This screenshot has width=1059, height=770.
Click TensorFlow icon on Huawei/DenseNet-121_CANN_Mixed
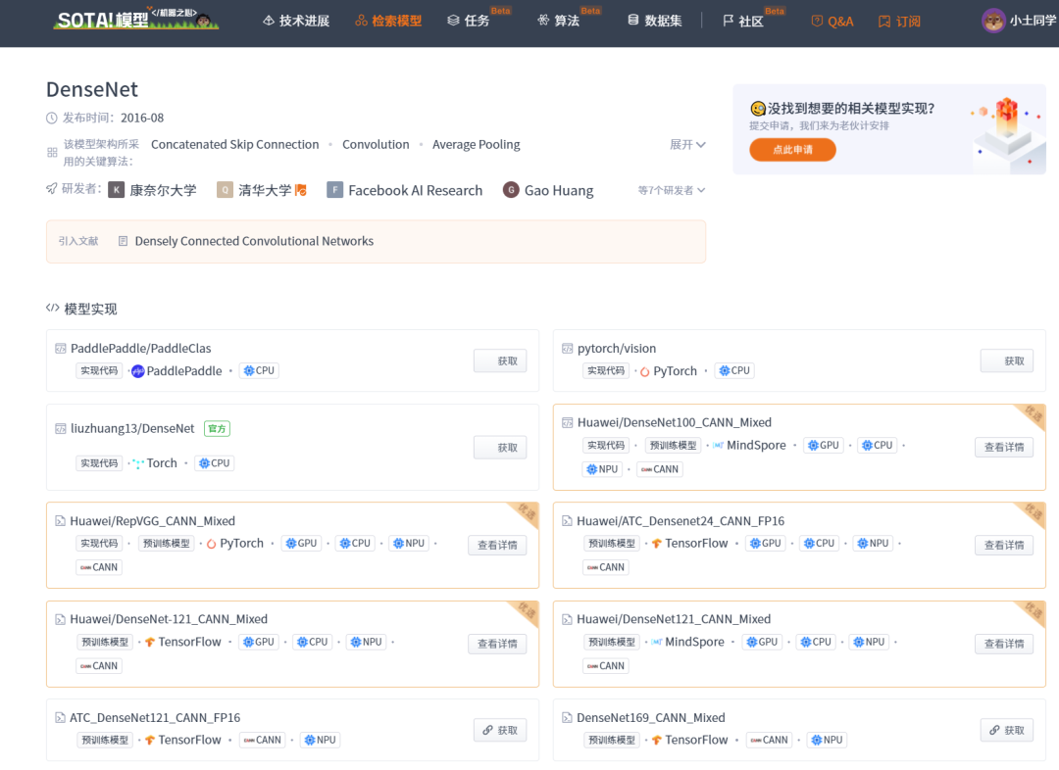[x=150, y=642]
